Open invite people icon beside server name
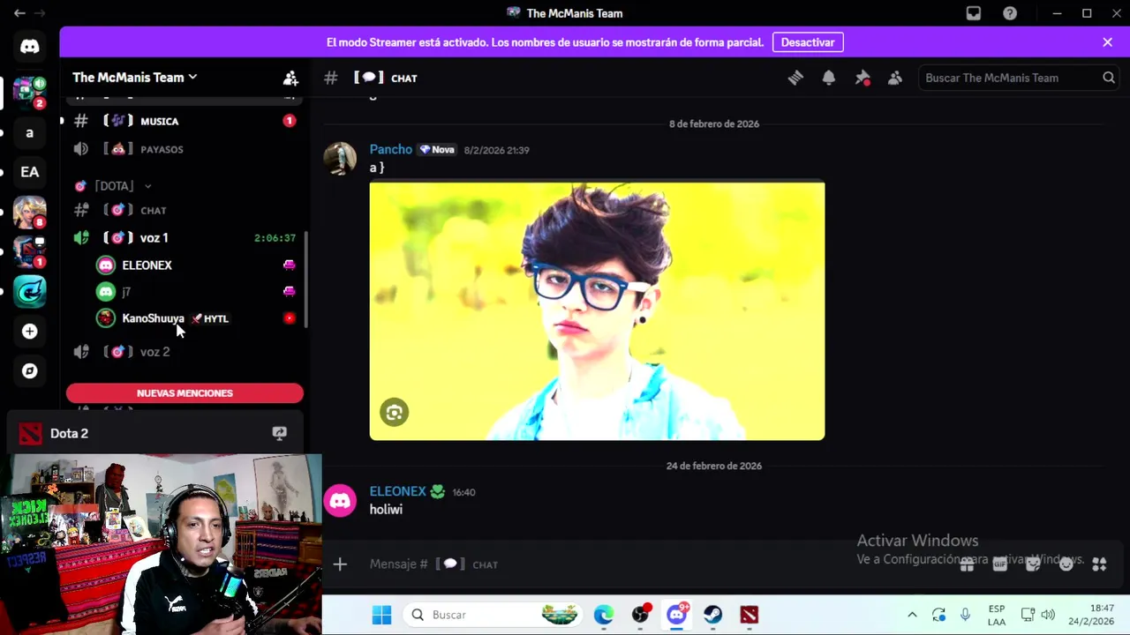The width and height of the screenshot is (1130, 635). click(x=290, y=78)
